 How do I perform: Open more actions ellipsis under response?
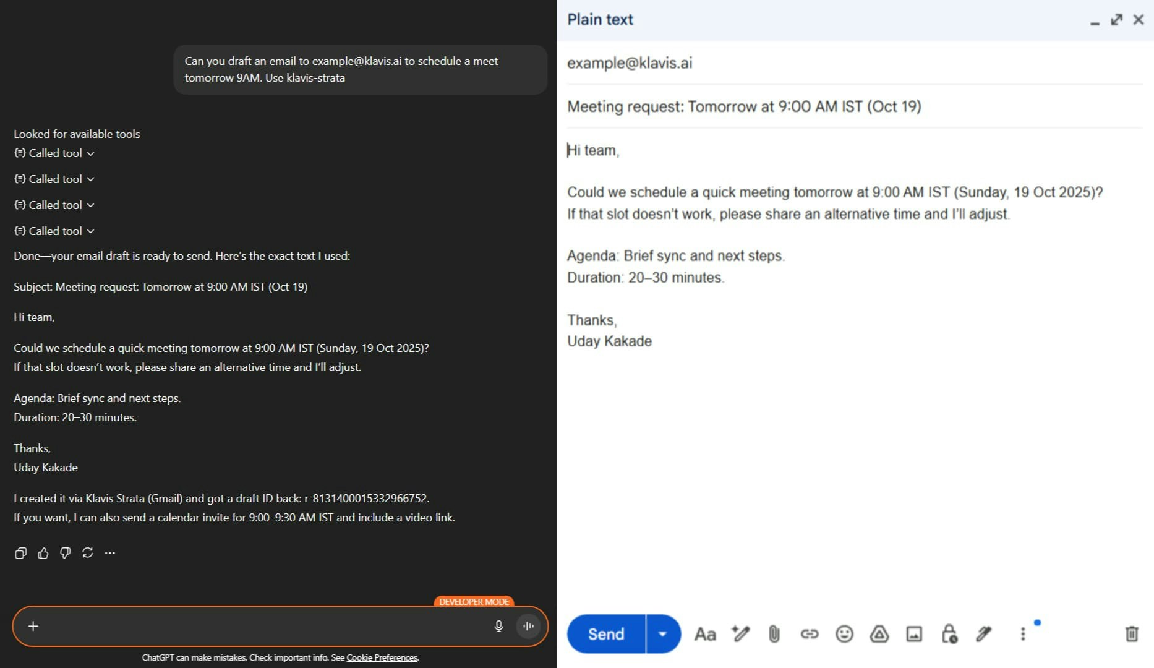click(x=110, y=553)
